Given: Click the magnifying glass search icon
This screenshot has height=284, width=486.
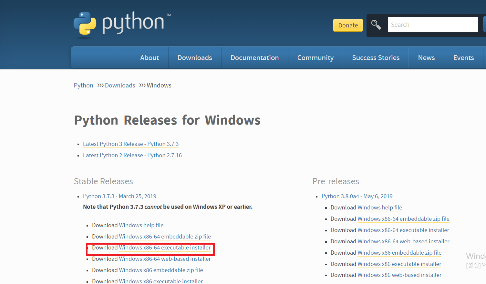Looking at the screenshot, I should [376, 25].
